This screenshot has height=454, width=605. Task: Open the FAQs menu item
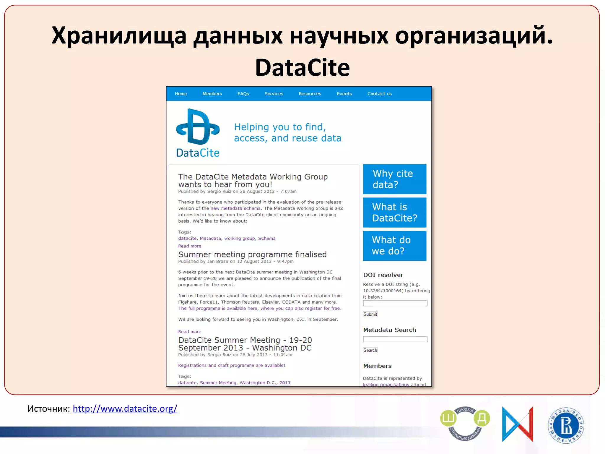click(243, 94)
